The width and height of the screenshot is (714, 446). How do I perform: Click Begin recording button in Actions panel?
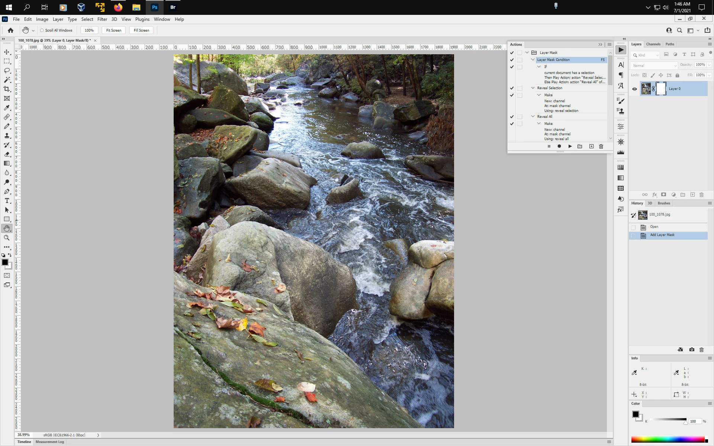coord(559,146)
